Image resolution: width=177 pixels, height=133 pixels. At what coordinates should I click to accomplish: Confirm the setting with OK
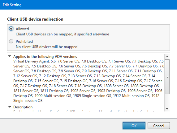(134, 126)
